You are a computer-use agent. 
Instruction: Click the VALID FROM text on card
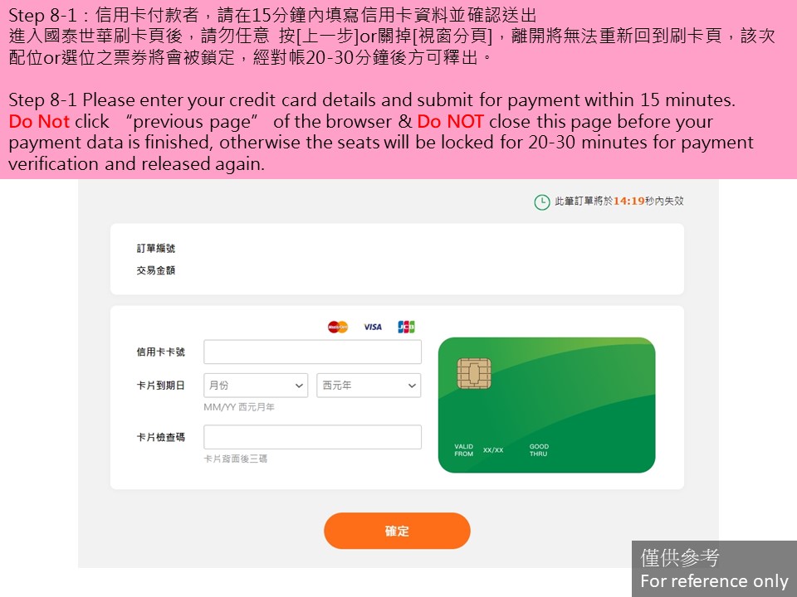point(463,450)
